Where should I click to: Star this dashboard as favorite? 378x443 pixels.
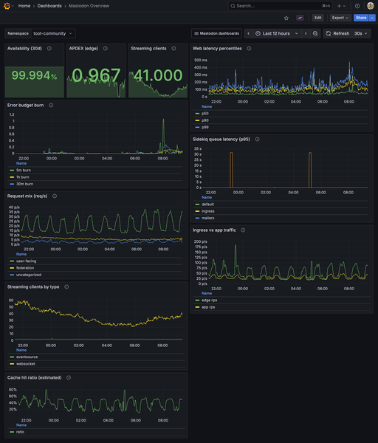pos(286,18)
